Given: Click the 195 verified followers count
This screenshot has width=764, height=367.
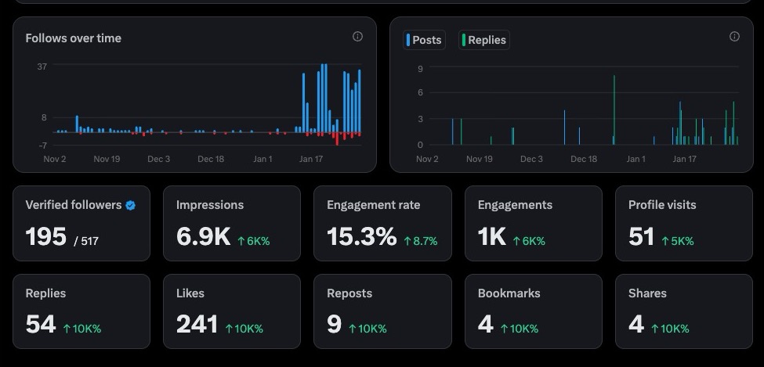Looking at the screenshot, I should tap(45, 237).
